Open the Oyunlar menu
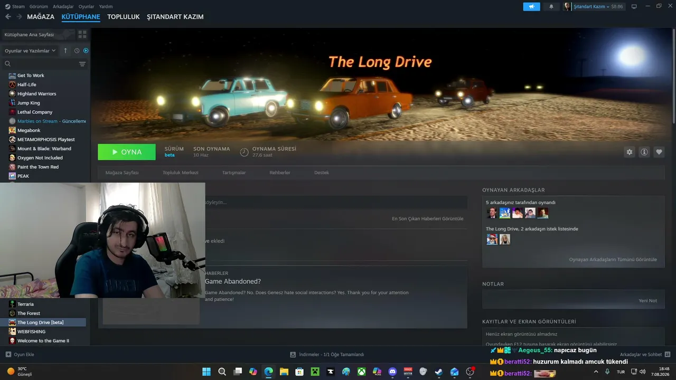Image resolution: width=676 pixels, height=380 pixels. (x=87, y=6)
